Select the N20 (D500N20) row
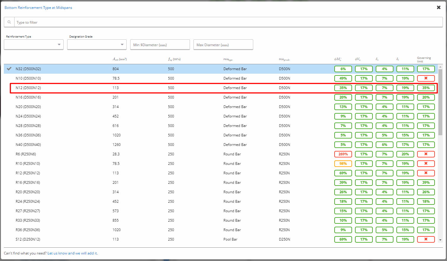Image resolution: width=447 pixels, height=261 pixels. click(x=221, y=107)
